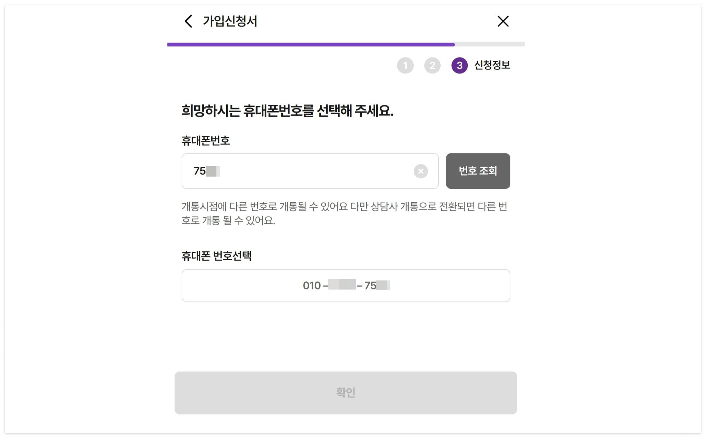Click the typed 75 digits in search field
Viewport: 706px width, 438px height.
click(x=199, y=171)
